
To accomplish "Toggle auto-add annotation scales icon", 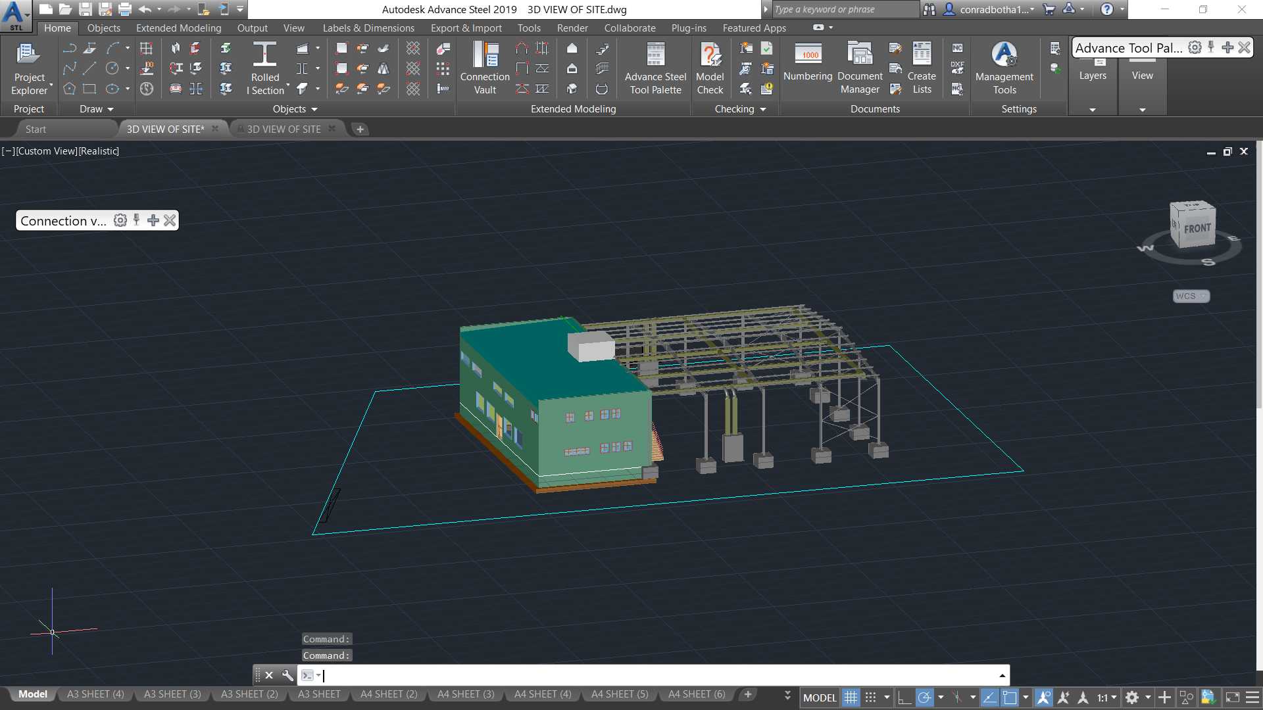I will tap(1063, 698).
